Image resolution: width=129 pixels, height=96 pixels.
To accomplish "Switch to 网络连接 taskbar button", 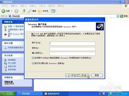I will tap(30, 94).
